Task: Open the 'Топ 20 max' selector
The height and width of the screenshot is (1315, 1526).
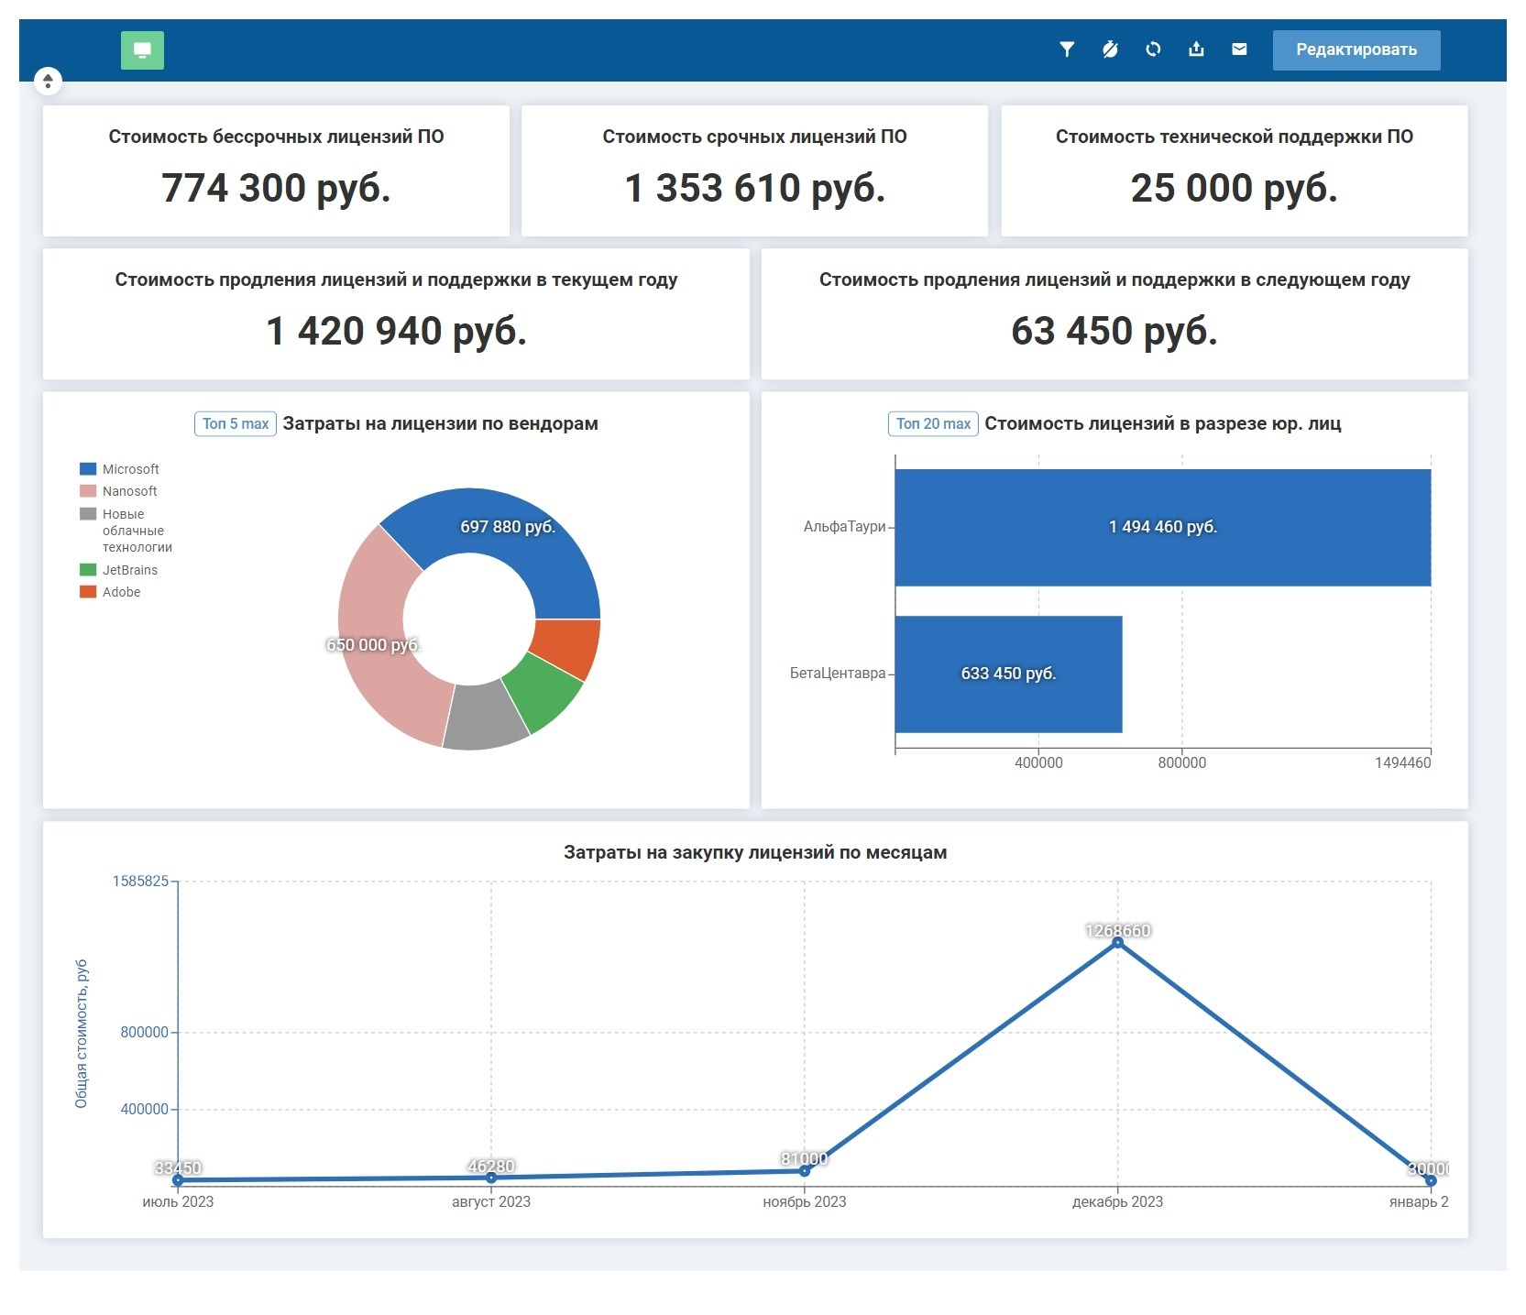Action: [x=933, y=423]
